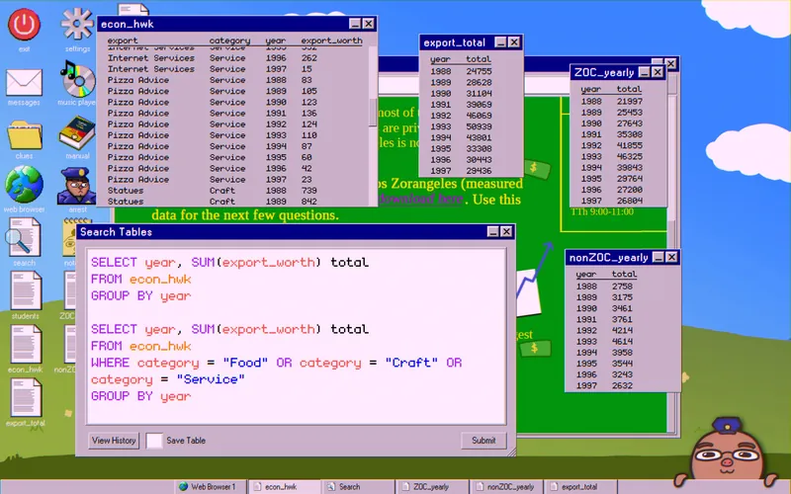Click the upper green dollar bill in browser

pyautogui.click(x=536, y=168)
